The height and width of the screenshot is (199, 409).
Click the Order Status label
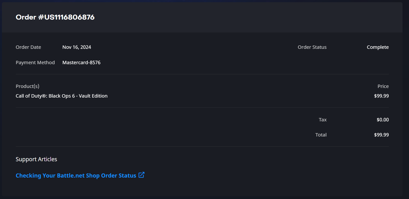(x=312, y=47)
